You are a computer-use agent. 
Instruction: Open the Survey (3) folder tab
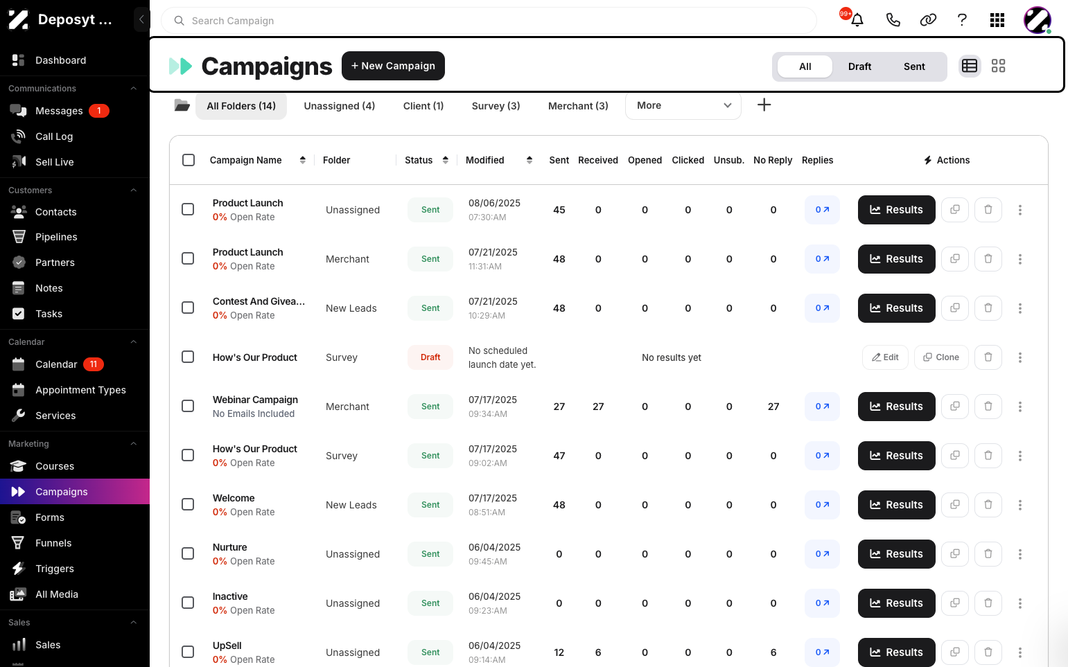496,106
